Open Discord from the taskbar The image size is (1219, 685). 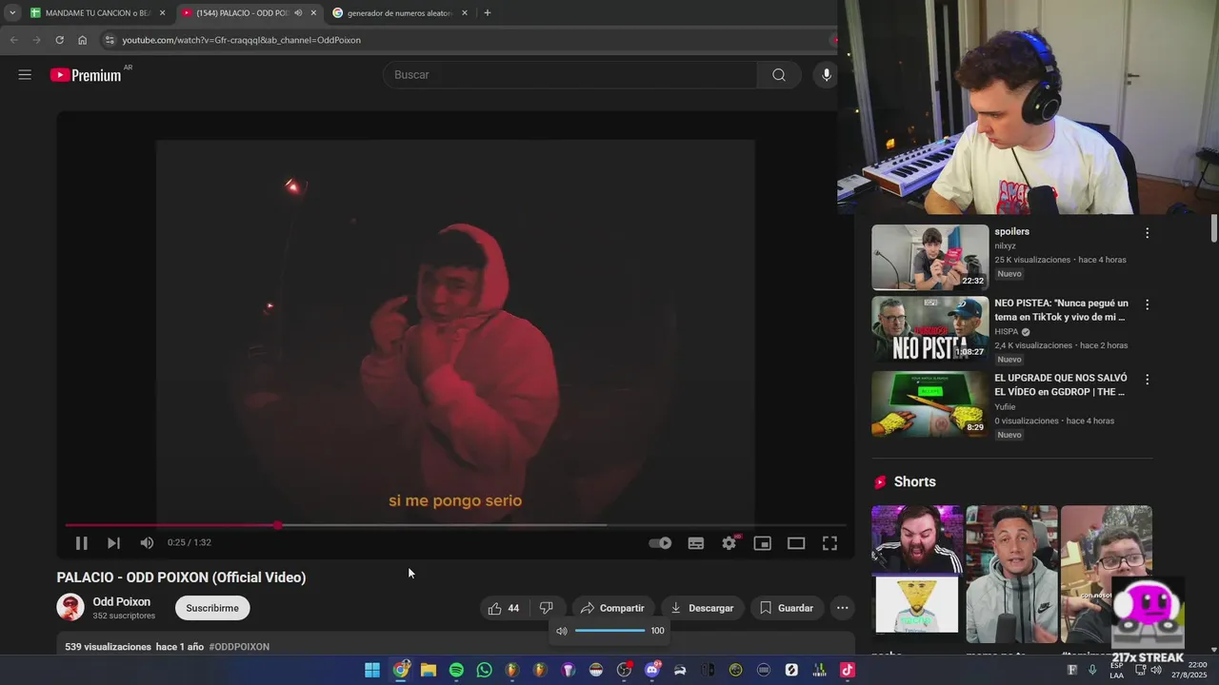[x=652, y=670]
